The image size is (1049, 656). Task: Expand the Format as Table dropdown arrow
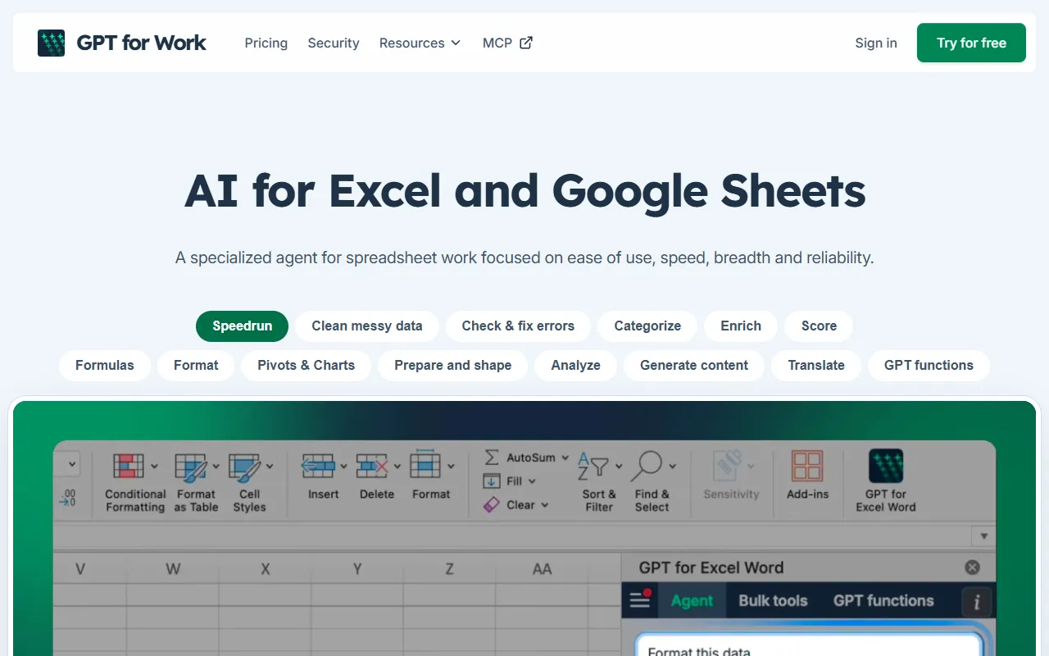(216, 467)
